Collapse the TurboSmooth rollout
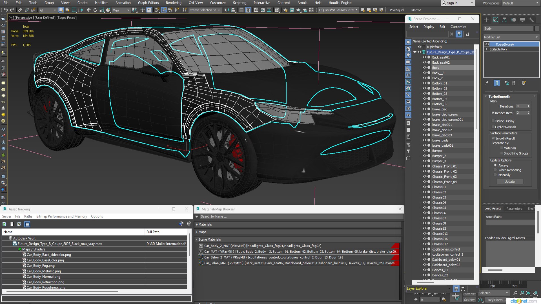Viewport: 541px width, 304px height. pyautogui.click(x=486, y=96)
